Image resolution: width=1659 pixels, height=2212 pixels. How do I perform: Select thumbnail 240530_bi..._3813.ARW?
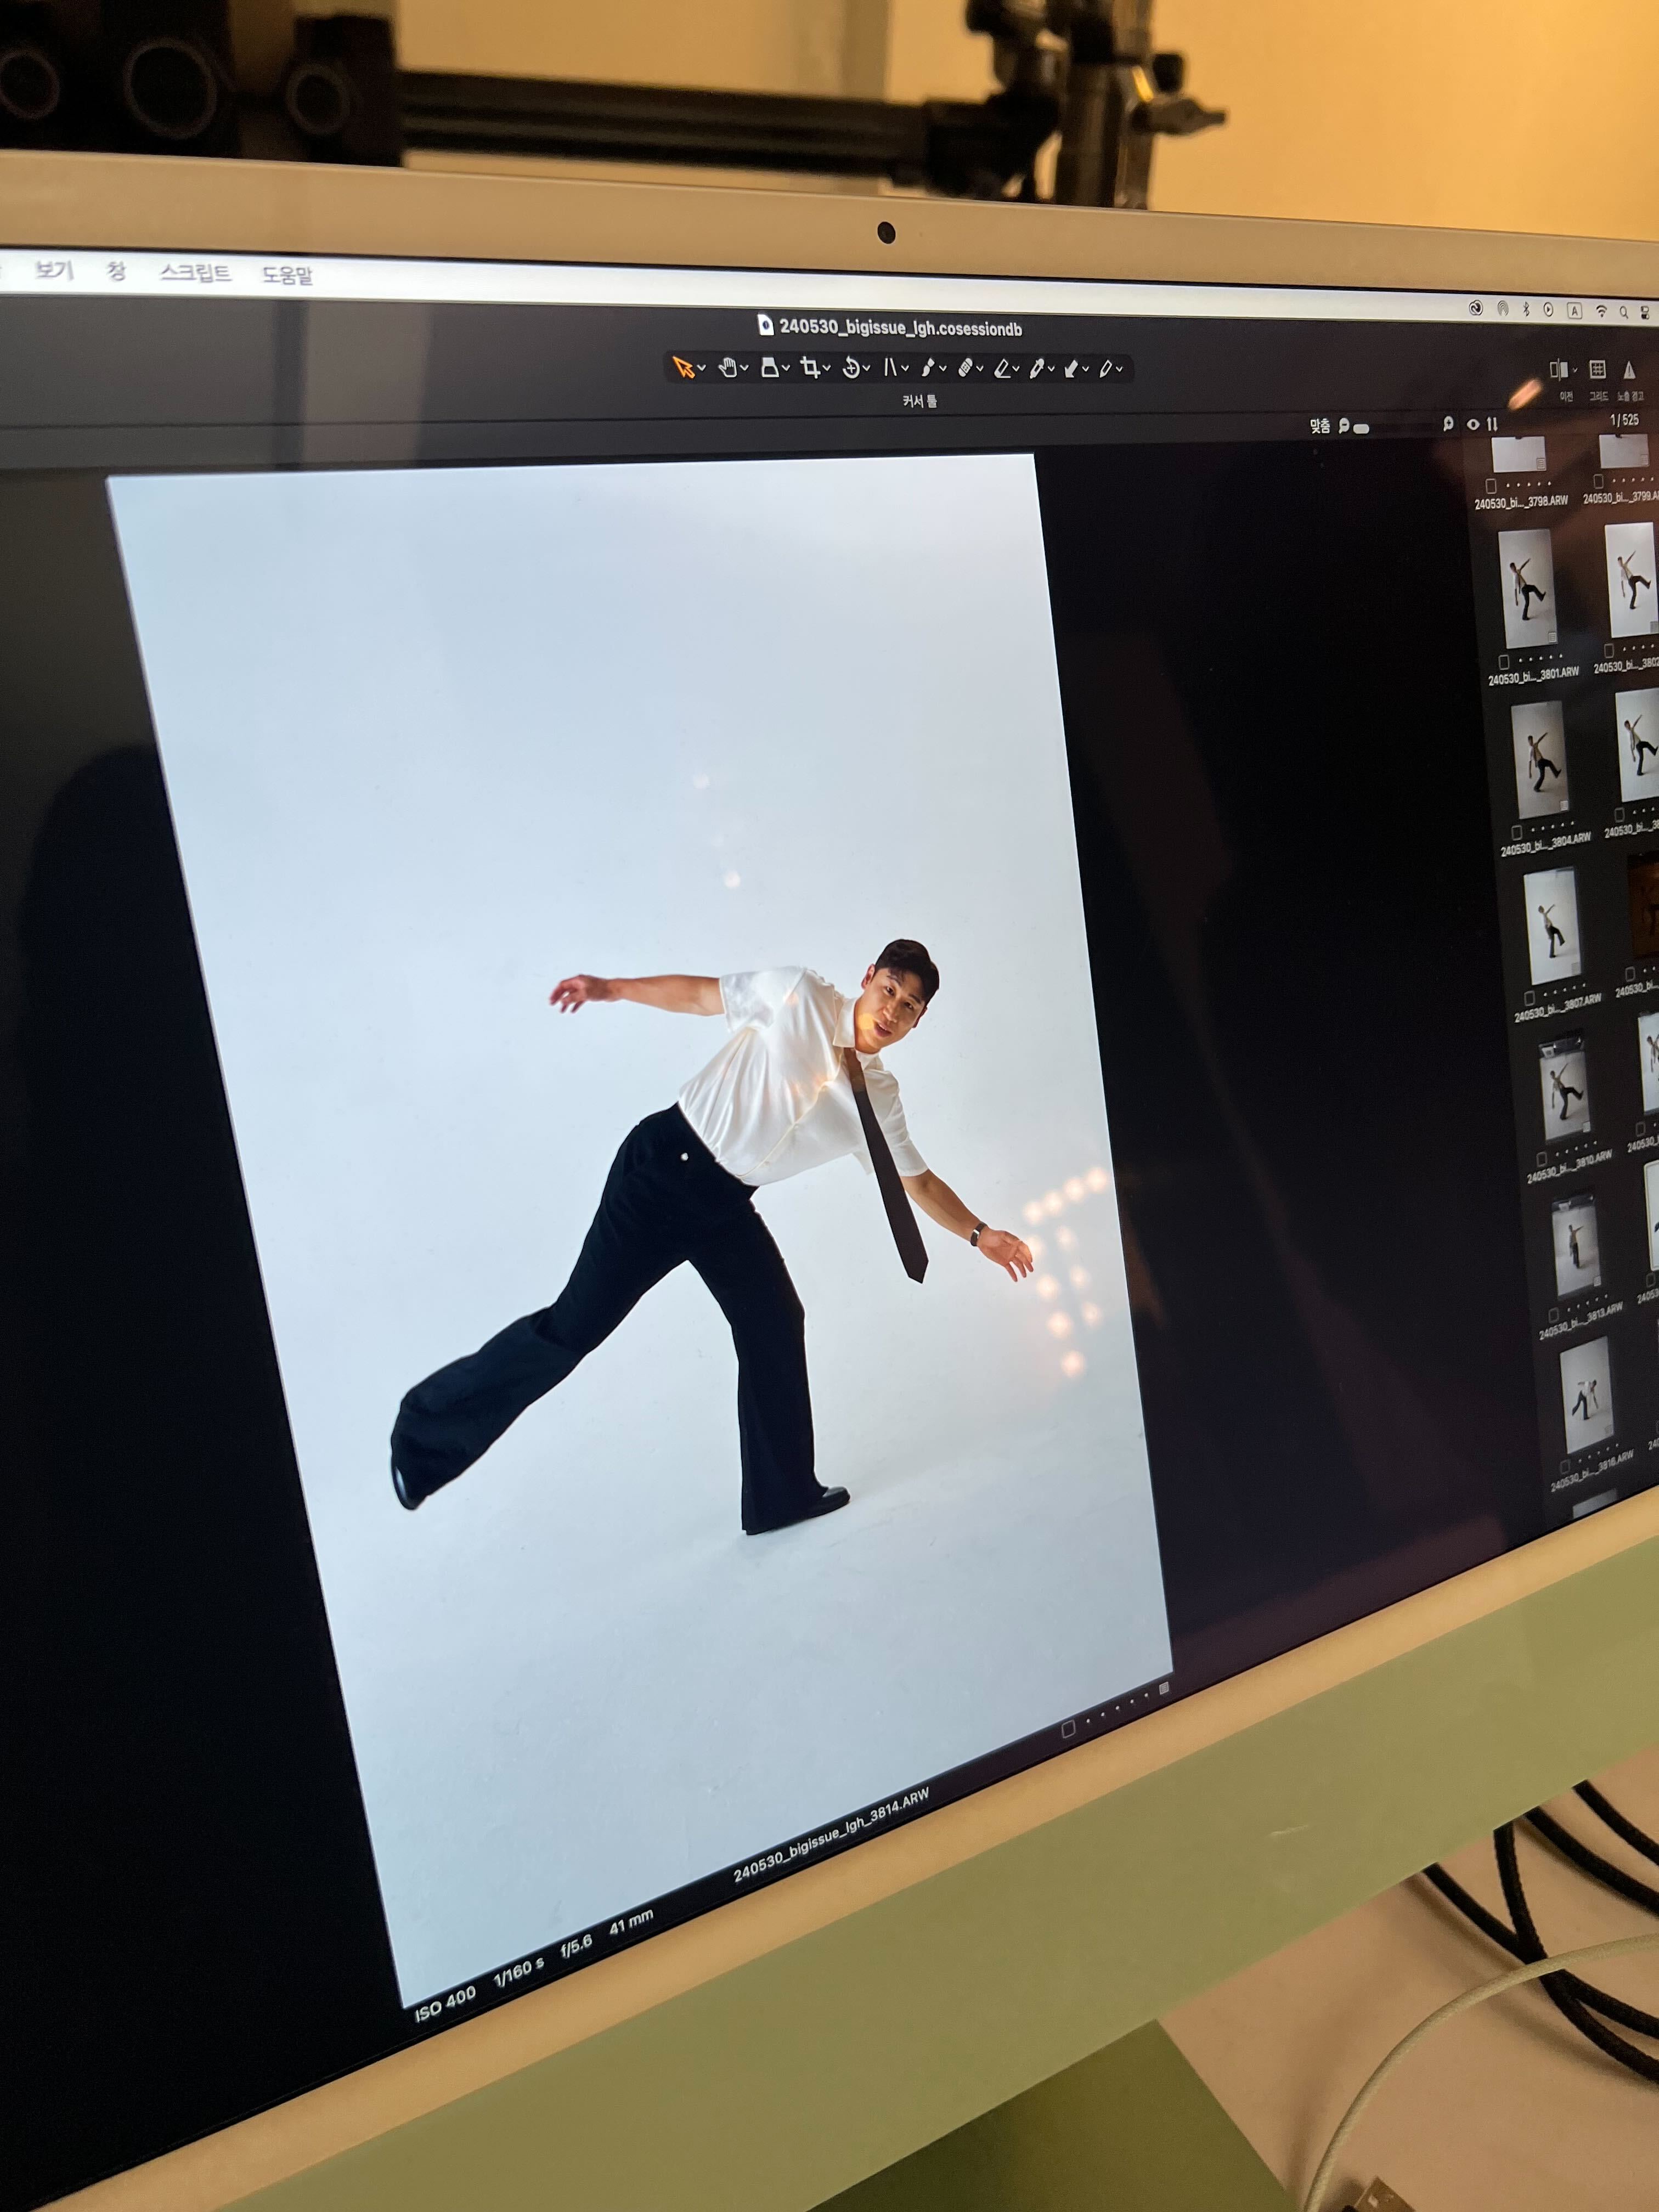click(1575, 1248)
